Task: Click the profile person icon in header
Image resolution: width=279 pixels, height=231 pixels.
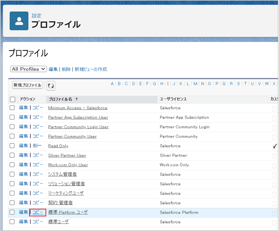Action: (x=19, y=21)
